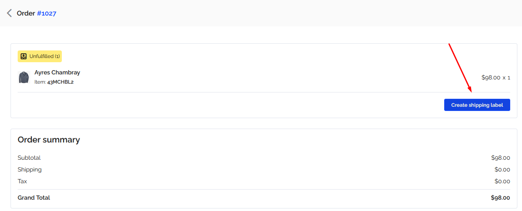Image resolution: width=522 pixels, height=211 pixels.
Task: Open the #1027 order number link
Action: tap(47, 13)
